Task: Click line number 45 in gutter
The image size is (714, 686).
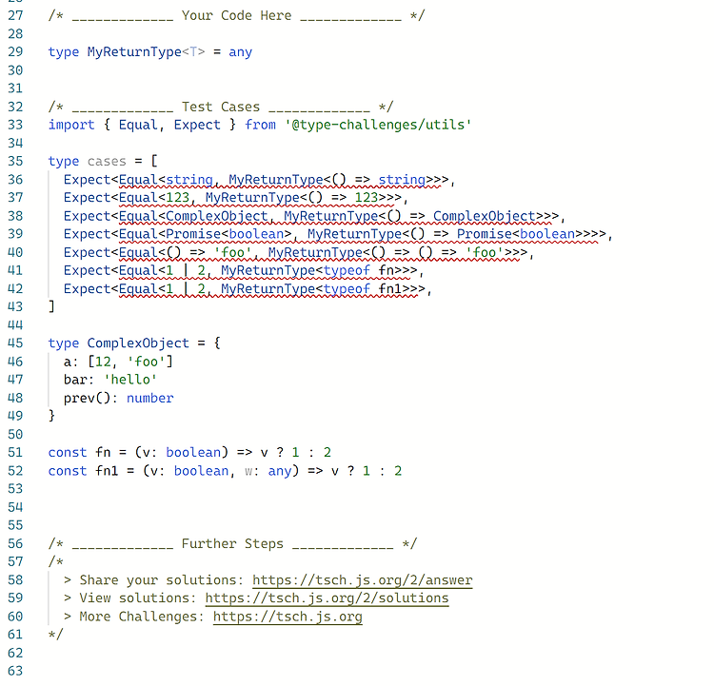Action: pyautogui.click(x=15, y=343)
